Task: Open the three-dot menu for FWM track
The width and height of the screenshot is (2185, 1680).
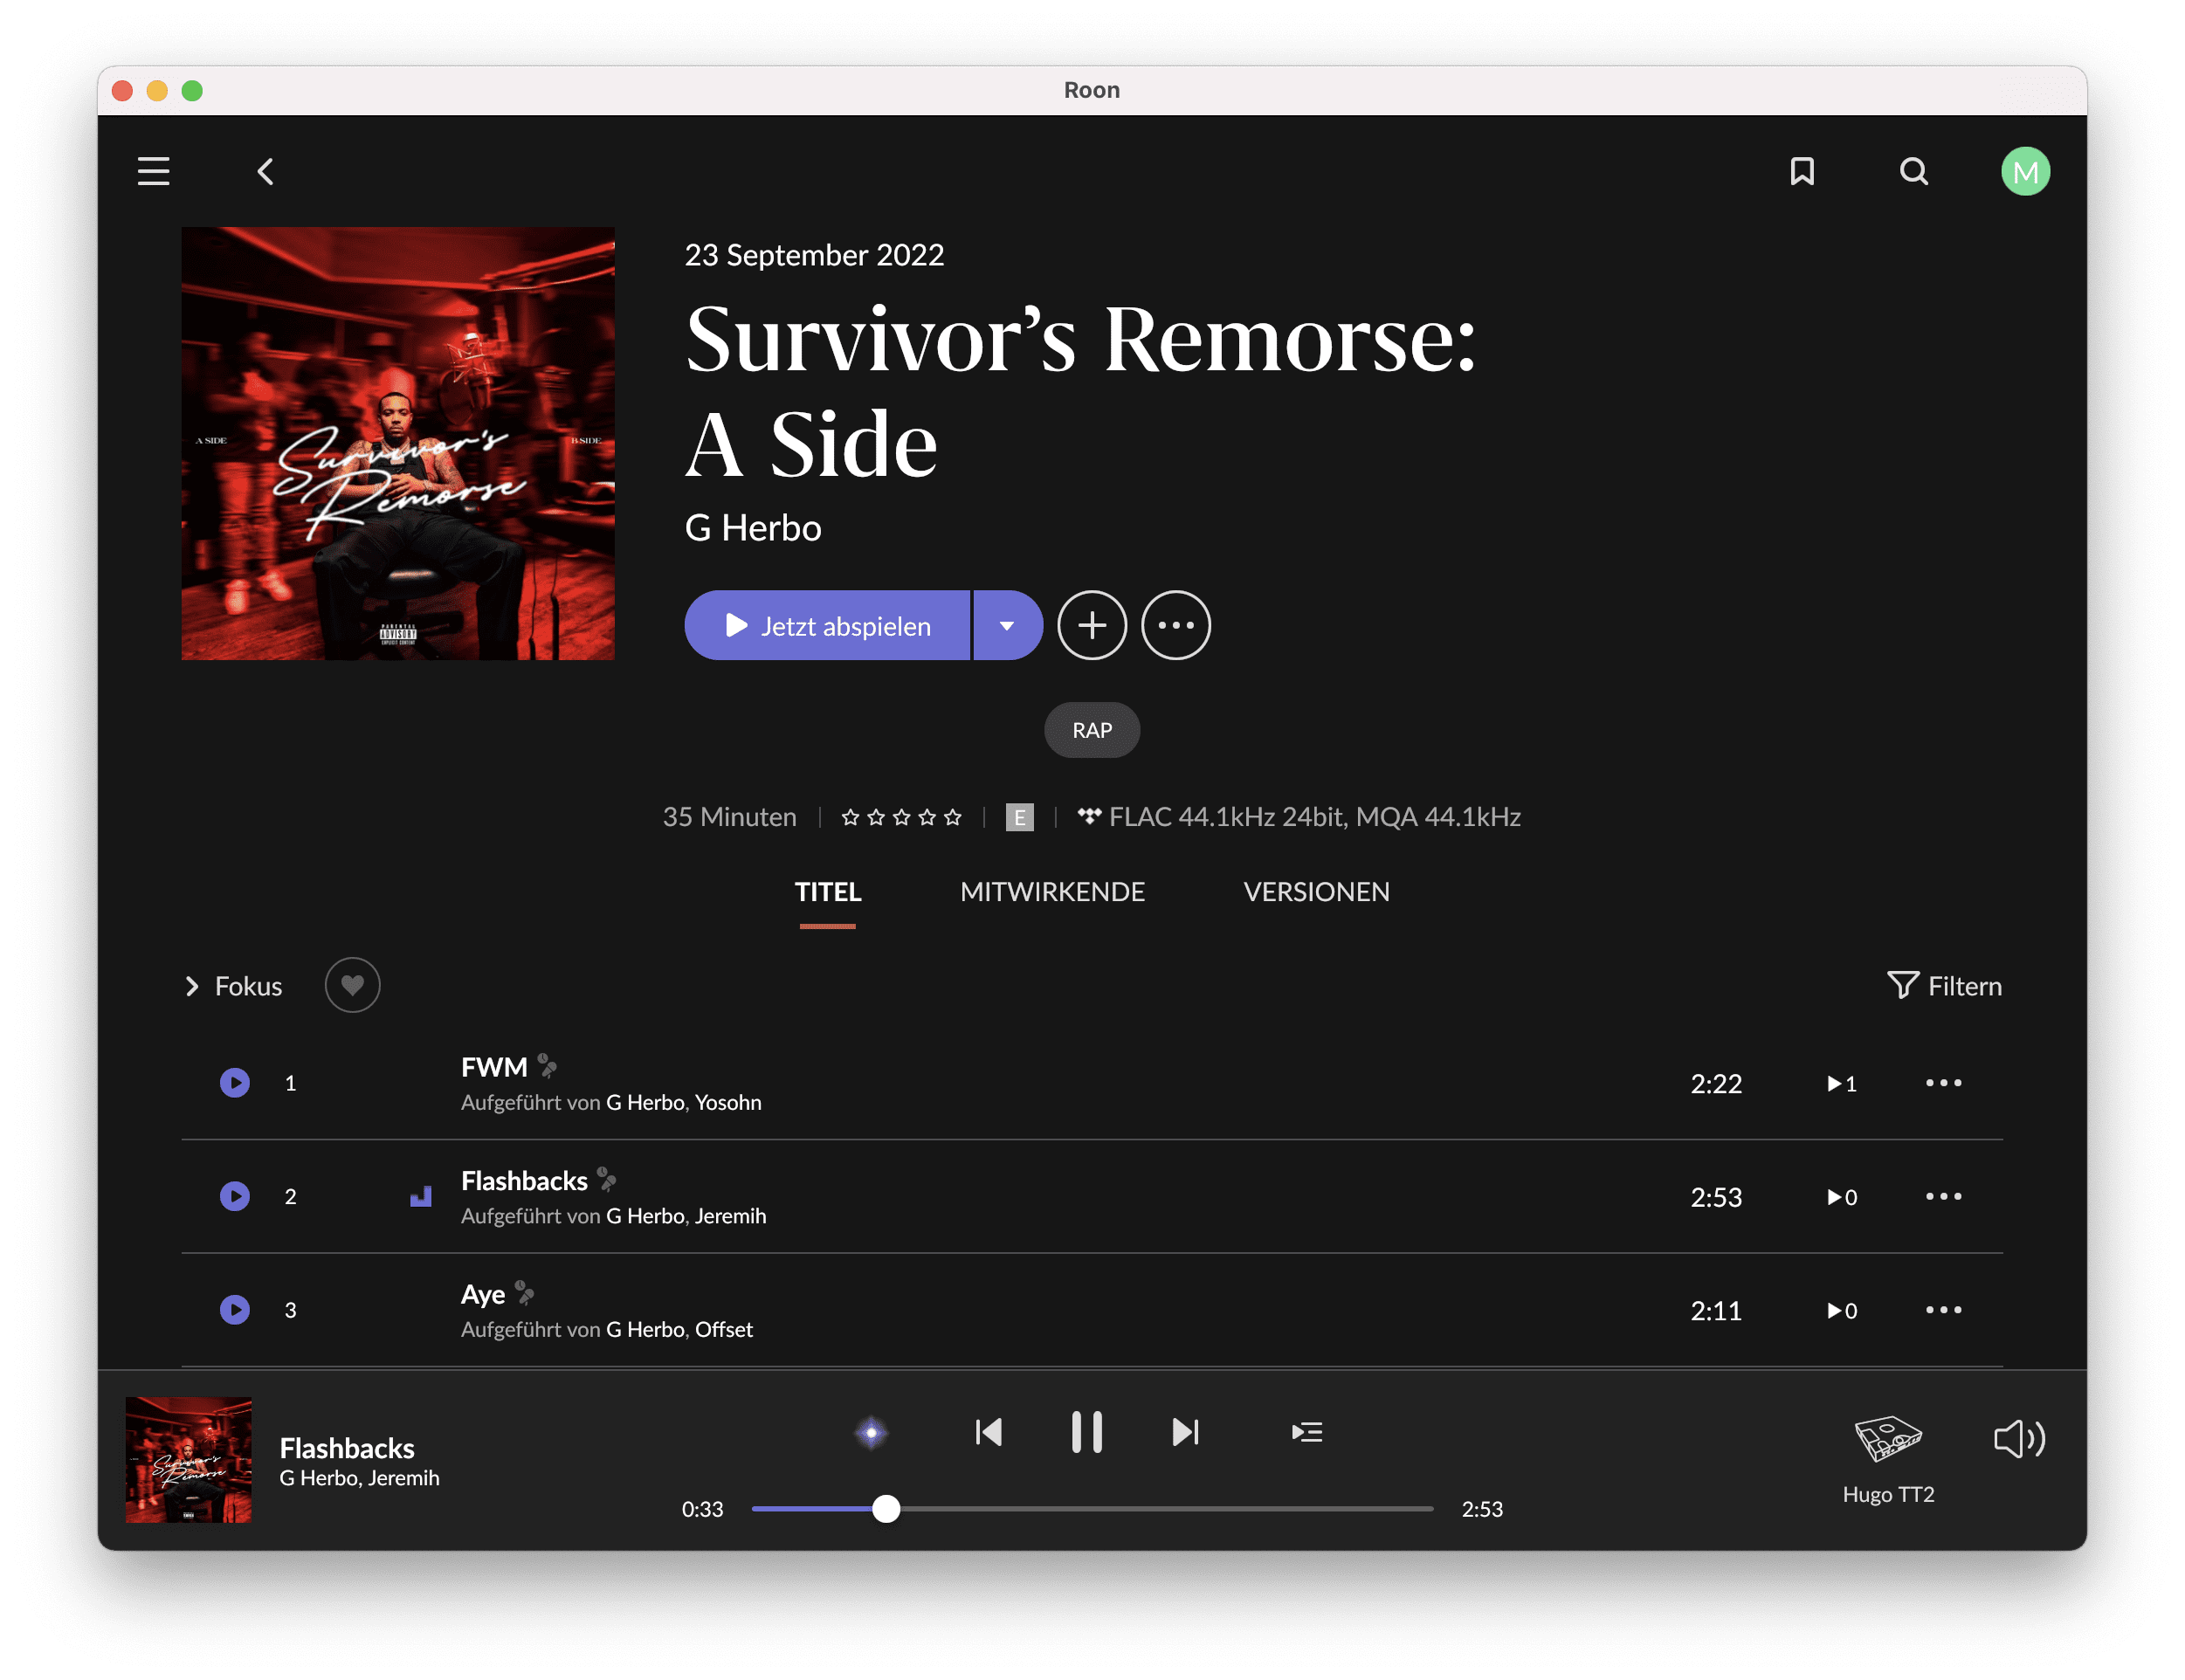Action: pyautogui.click(x=1943, y=1083)
